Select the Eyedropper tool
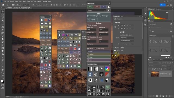The image size is (174, 98). point(2,30)
